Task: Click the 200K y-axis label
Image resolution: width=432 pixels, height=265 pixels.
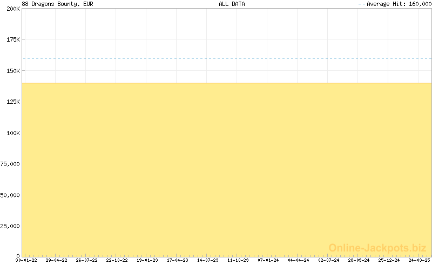Action: coord(13,9)
